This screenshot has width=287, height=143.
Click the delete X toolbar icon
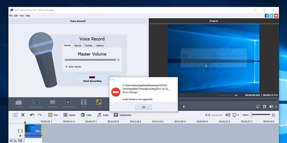(23, 115)
